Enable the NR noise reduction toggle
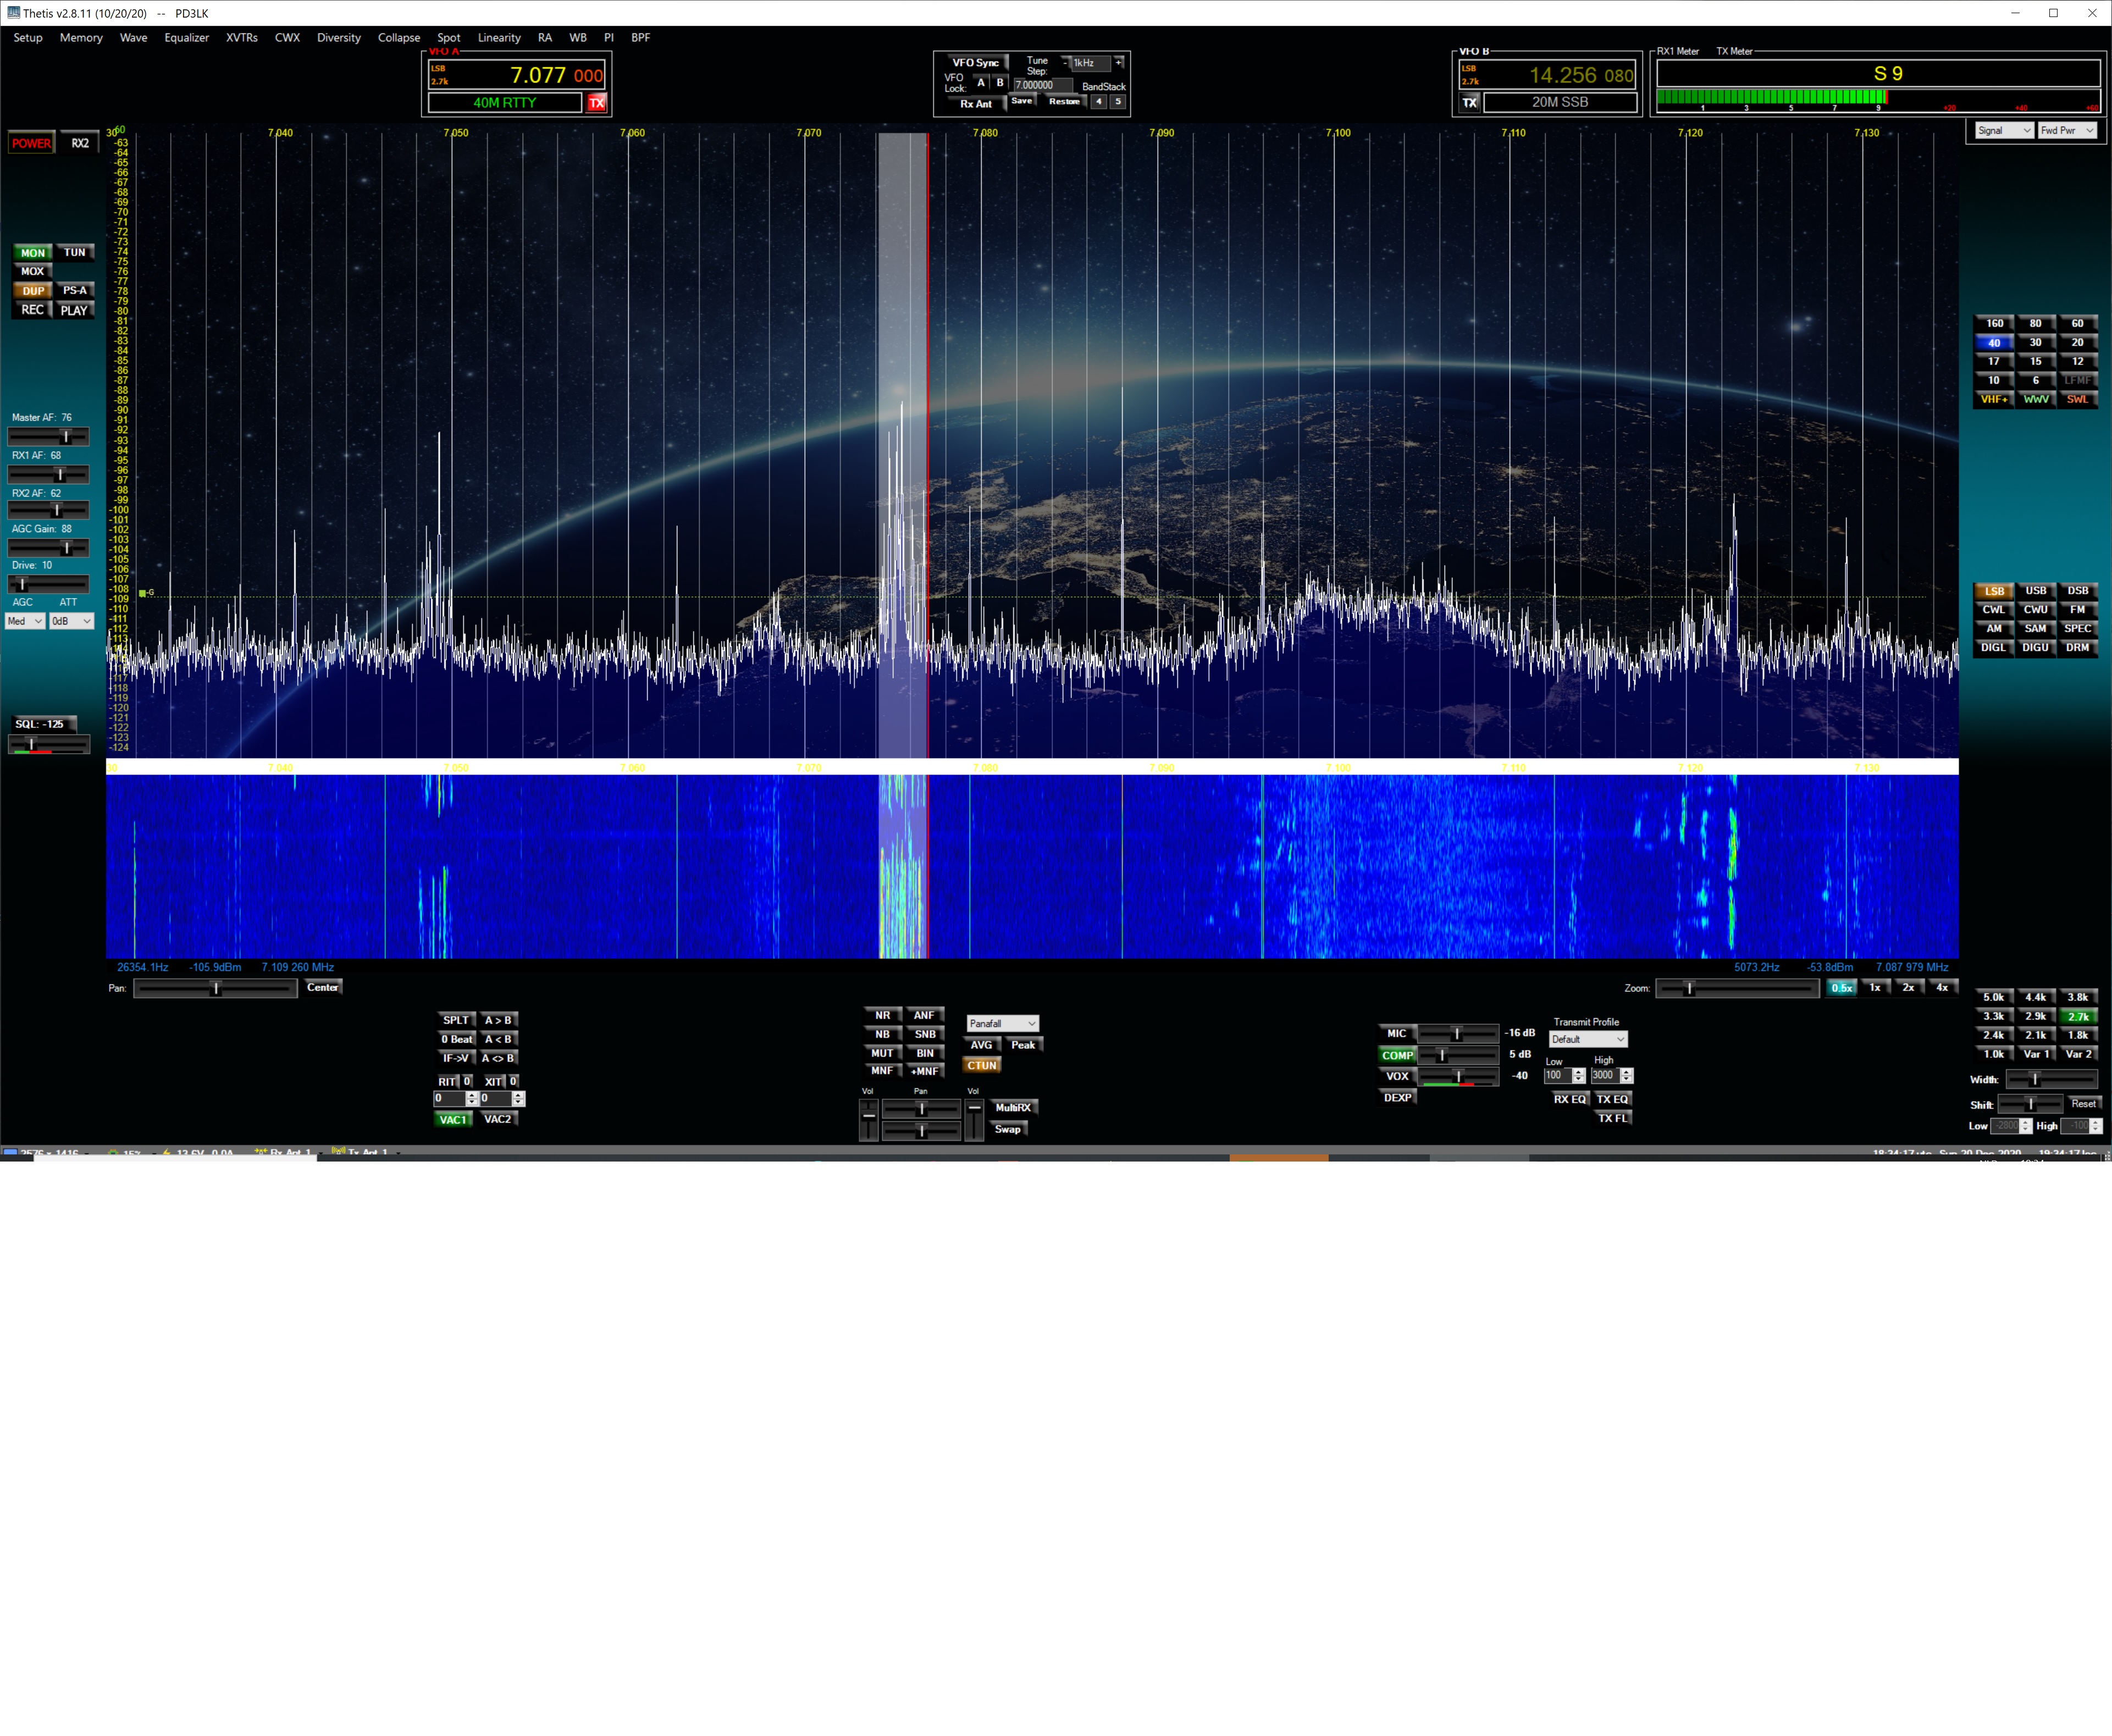 [x=882, y=1016]
